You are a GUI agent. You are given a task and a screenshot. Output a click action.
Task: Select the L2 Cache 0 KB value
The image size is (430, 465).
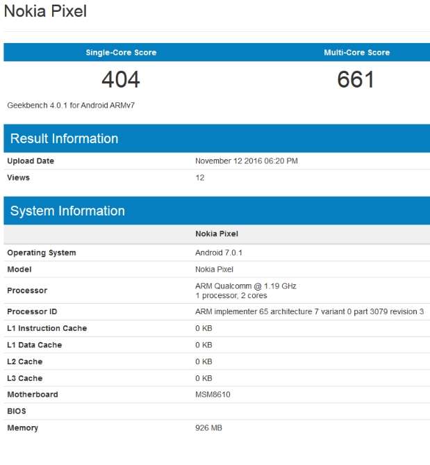click(x=204, y=361)
